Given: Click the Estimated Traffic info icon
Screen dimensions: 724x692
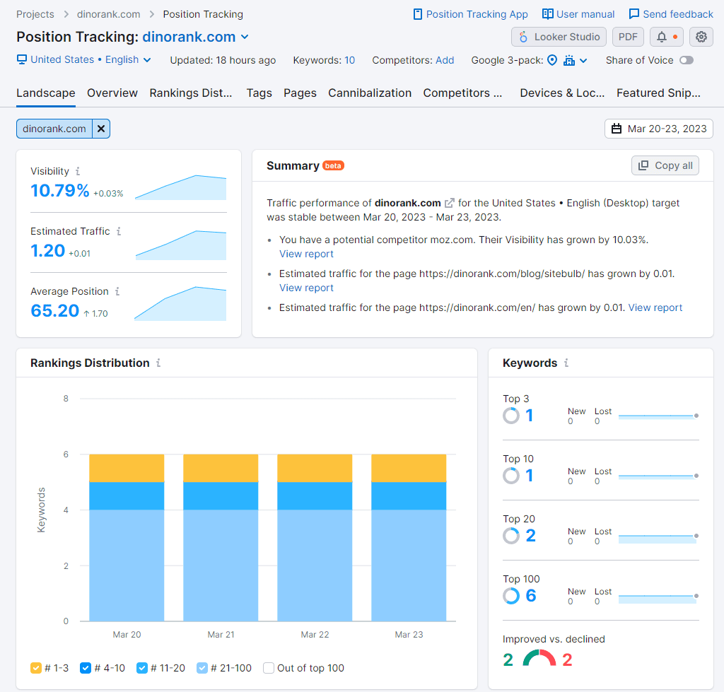Looking at the screenshot, I should [119, 231].
